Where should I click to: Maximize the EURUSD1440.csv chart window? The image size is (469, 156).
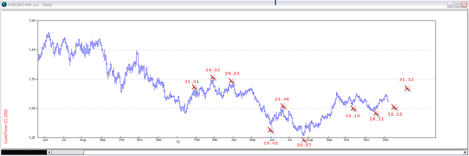click(x=457, y=4)
